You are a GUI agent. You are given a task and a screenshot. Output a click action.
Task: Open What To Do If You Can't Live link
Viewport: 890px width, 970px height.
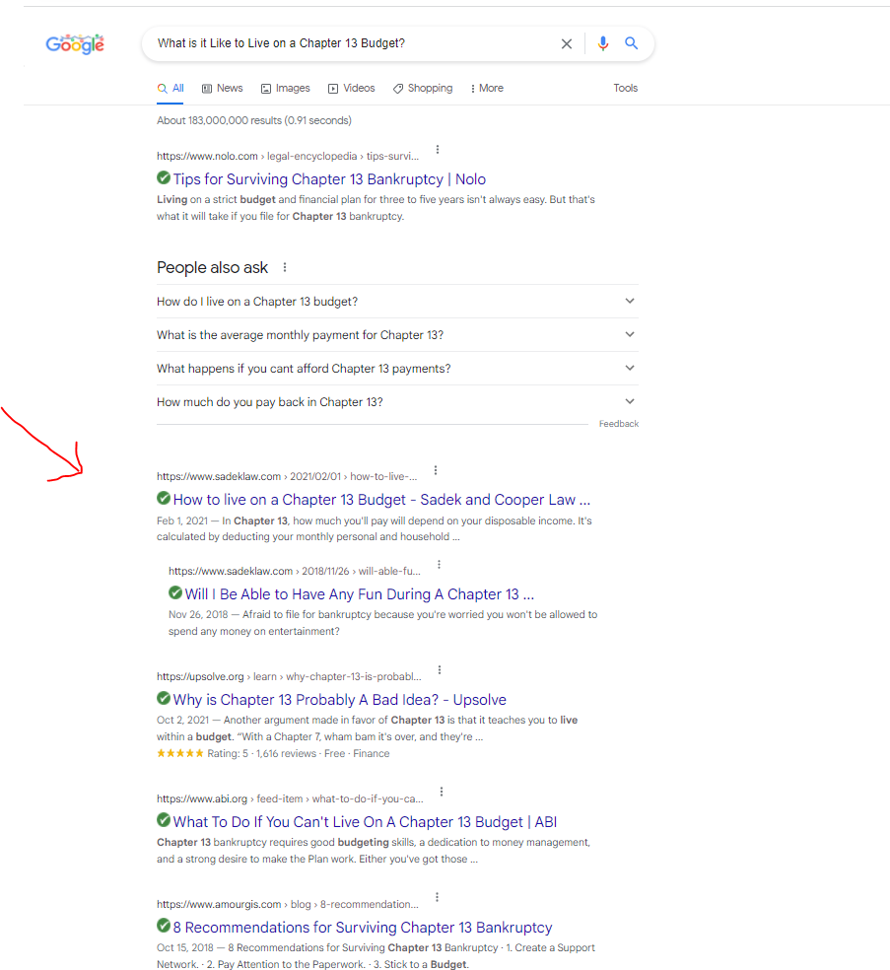[365, 822]
